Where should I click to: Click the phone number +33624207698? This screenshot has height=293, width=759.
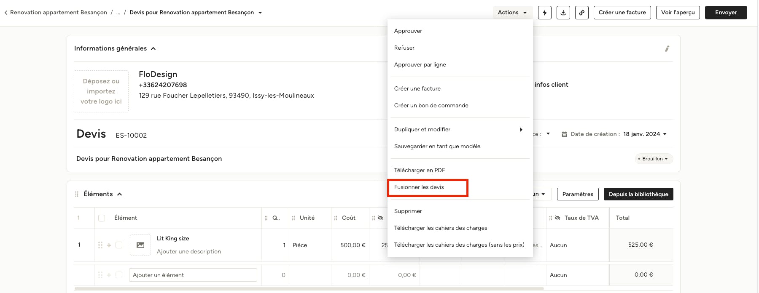163,85
